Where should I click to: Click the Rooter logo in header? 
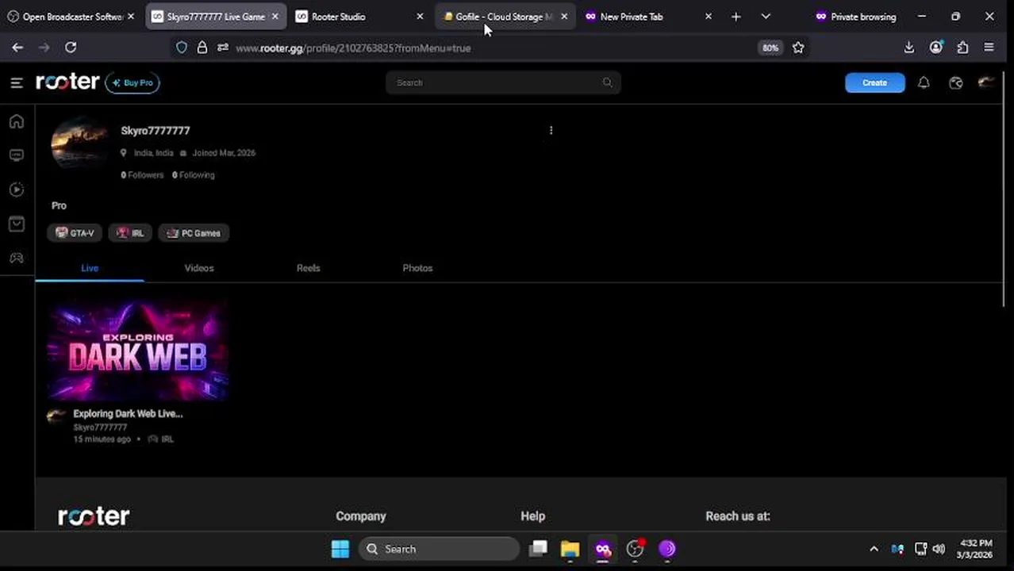(x=67, y=82)
